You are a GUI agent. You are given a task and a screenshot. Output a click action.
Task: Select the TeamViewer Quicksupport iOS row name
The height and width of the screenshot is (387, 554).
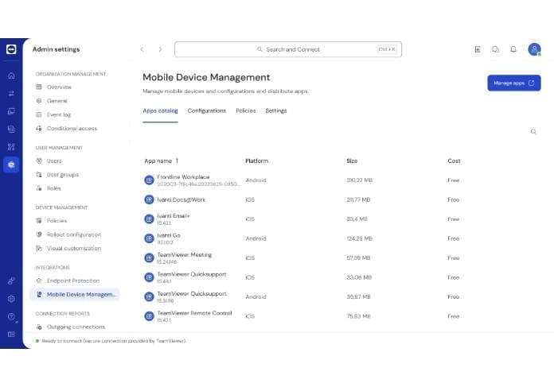point(192,274)
